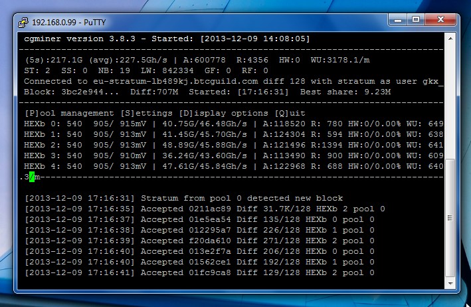Click the "[P]ool management" option text

click(69, 113)
